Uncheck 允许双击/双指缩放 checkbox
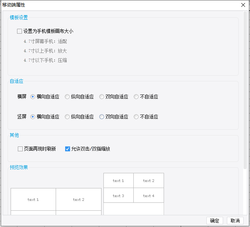The height and width of the screenshot is (227, 250). click(x=67, y=149)
